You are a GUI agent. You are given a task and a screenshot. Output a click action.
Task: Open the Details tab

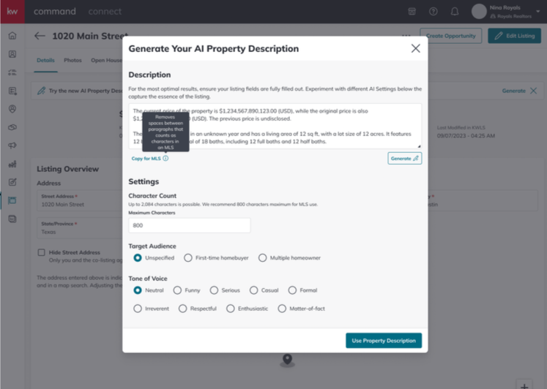[x=45, y=60]
